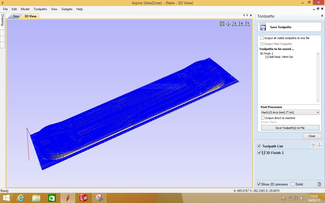Enable Output all visible toolpaths to one file
The width and height of the screenshot is (325, 203).
pyautogui.click(x=262, y=38)
